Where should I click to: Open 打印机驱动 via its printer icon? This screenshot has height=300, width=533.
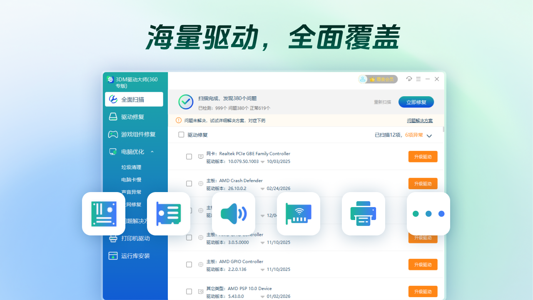[113, 238]
